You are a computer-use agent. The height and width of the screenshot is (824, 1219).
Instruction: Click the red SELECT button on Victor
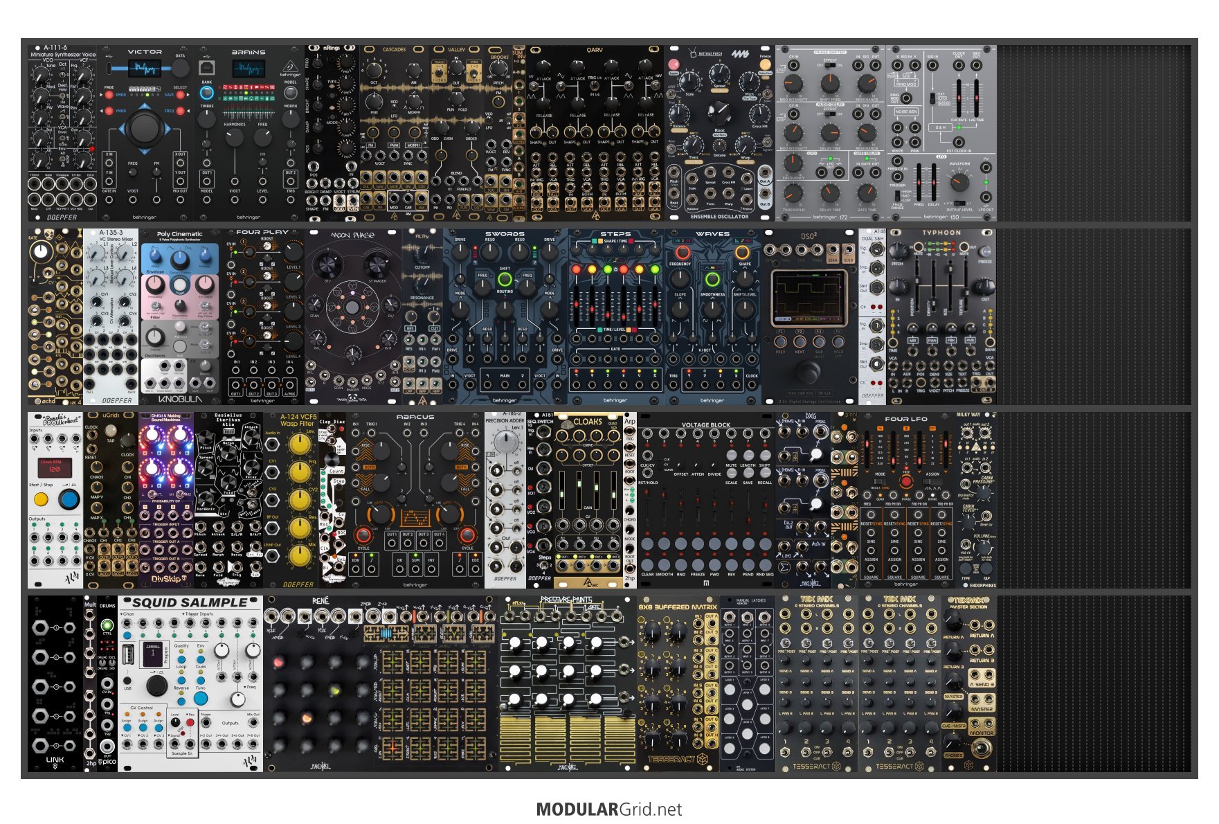pyautogui.click(x=180, y=95)
